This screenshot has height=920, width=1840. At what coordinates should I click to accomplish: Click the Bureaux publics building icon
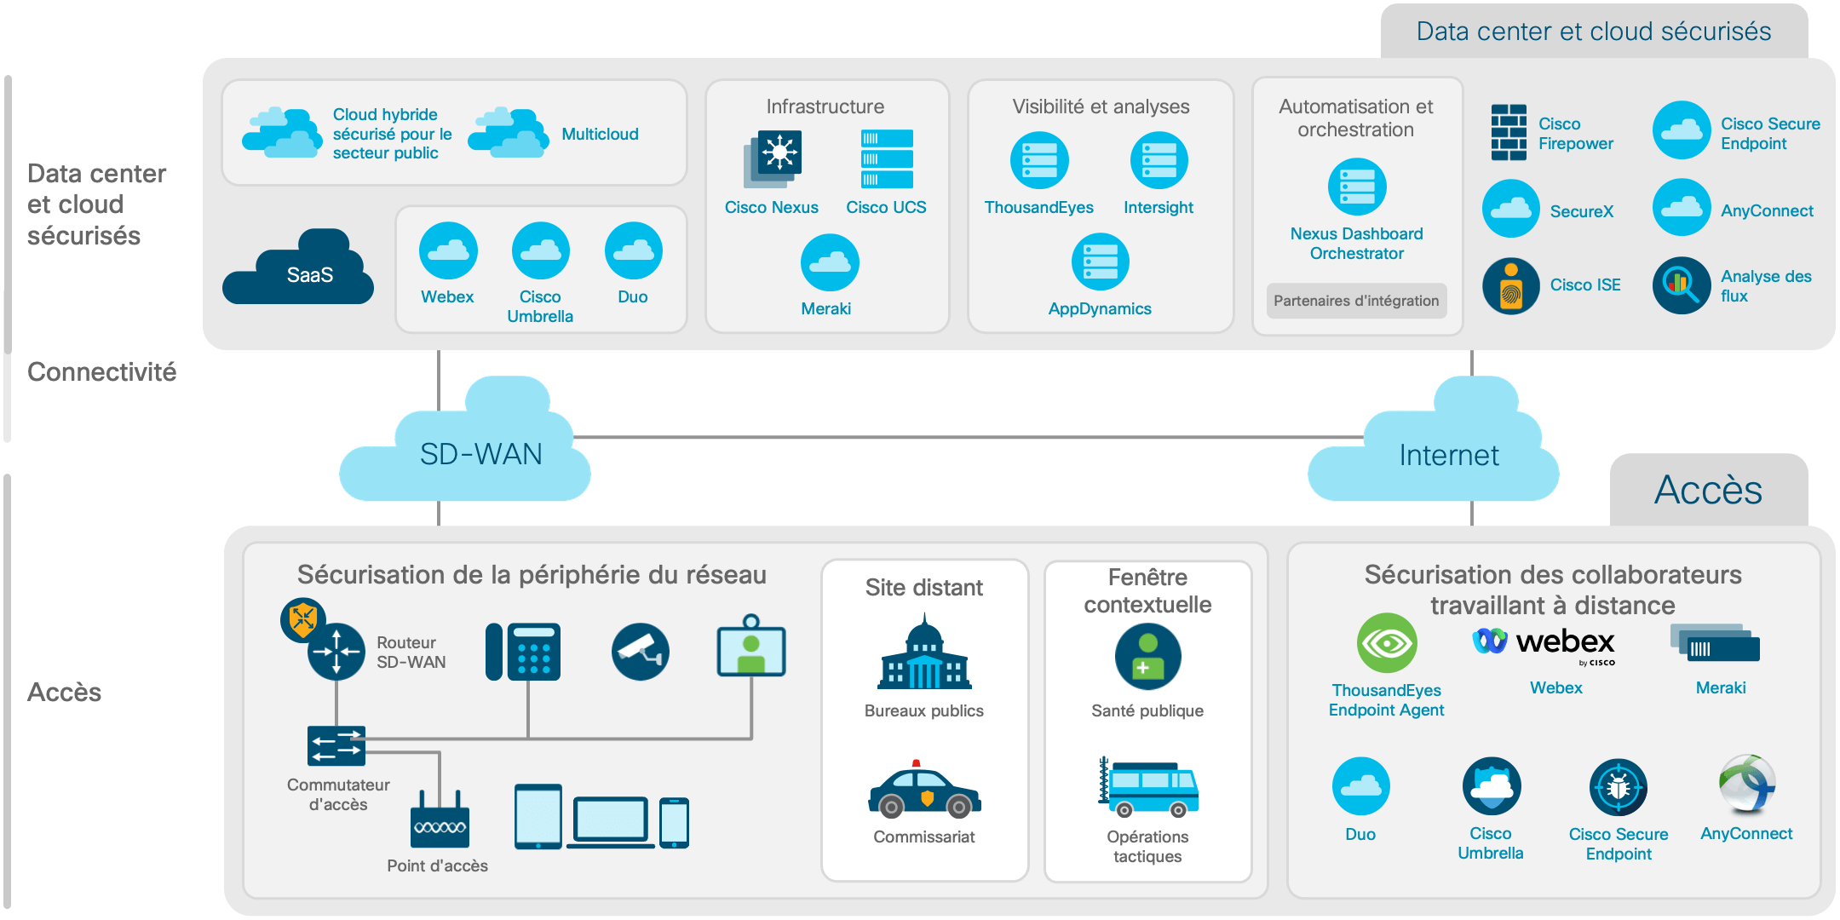click(925, 652)
